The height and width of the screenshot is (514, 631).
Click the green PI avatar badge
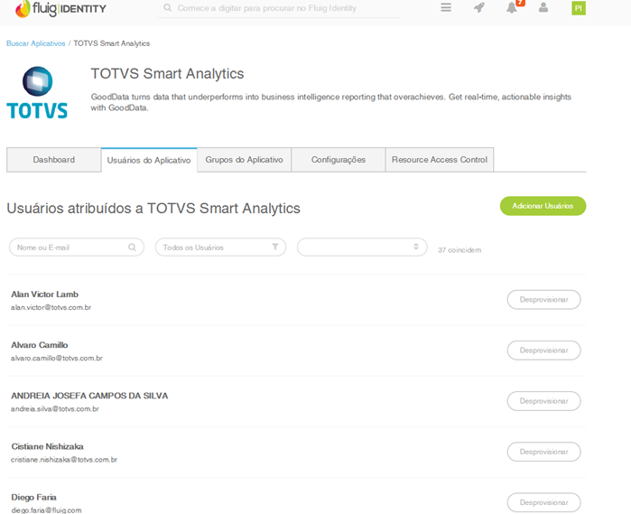[x=578, y=8]
